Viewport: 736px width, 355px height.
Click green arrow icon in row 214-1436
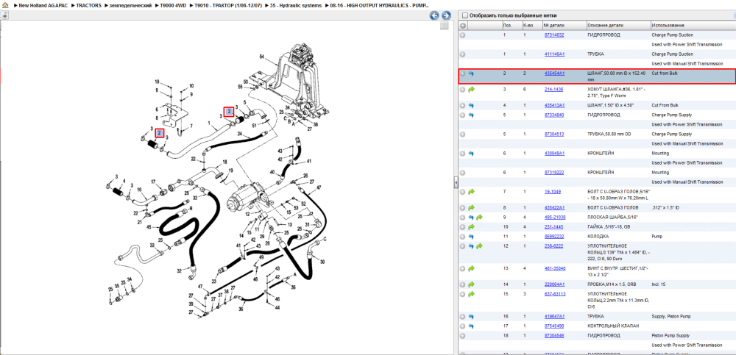(471, 89)
